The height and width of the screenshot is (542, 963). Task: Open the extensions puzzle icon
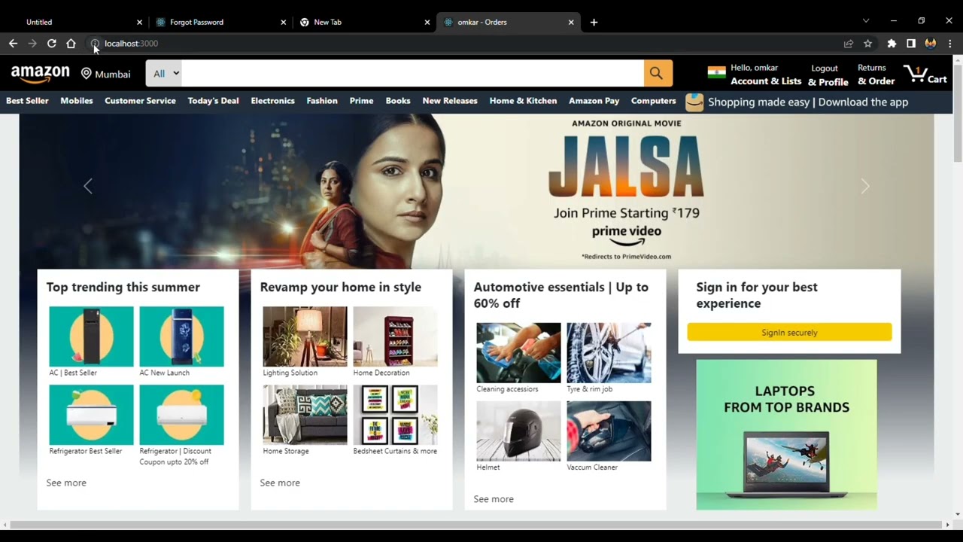pos(892,44)
